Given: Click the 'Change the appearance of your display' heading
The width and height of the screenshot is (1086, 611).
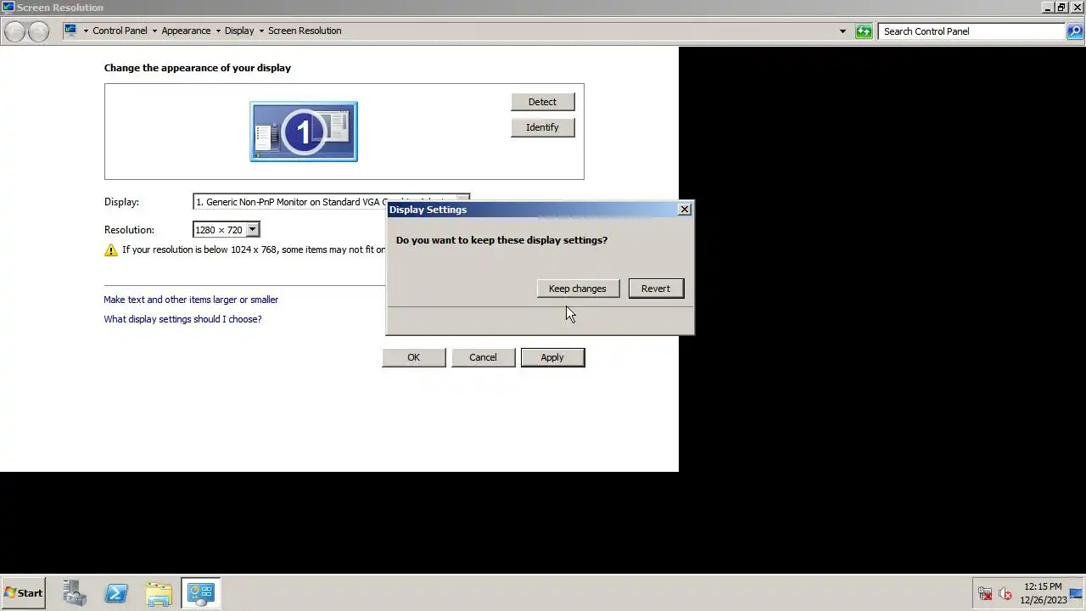Looking at the screenshot, I should (x=198, y=68).
